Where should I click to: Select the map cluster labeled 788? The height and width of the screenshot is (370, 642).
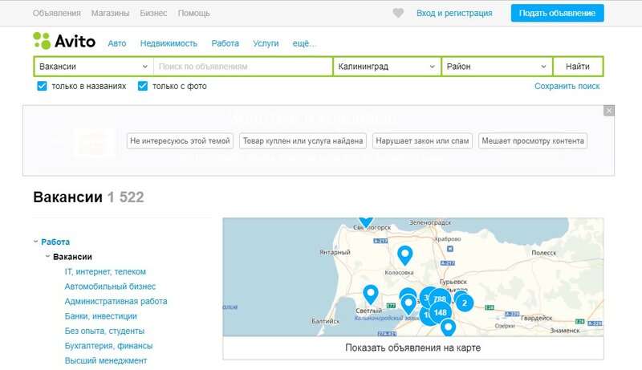(440, 299)
